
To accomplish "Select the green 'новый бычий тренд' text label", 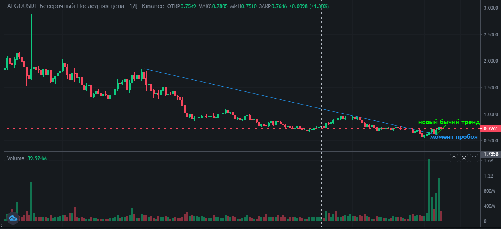I will pyautogui.click(x=449, y=122).
